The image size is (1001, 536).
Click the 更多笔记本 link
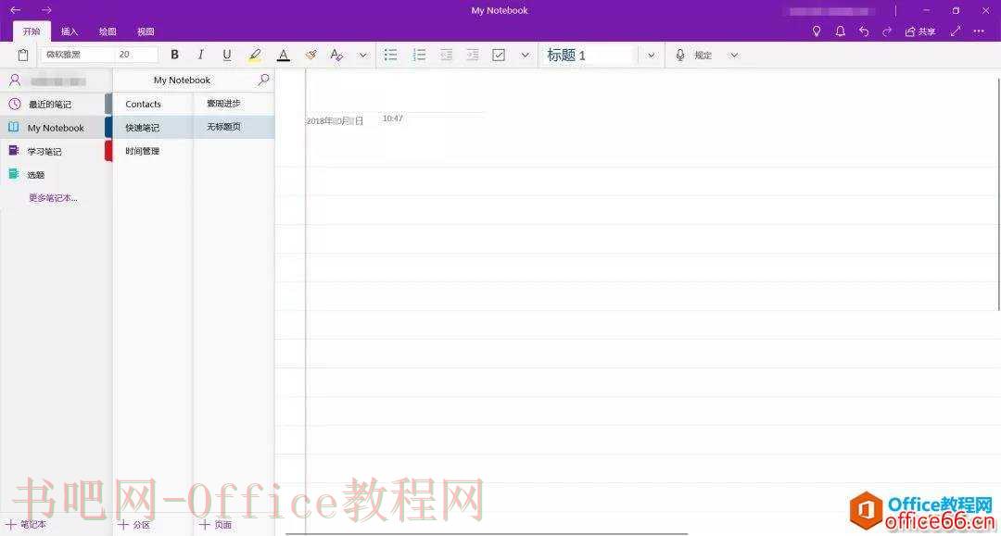(53, 198)
